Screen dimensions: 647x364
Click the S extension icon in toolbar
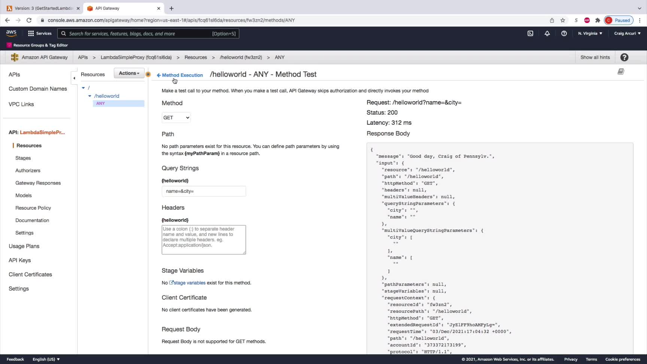(576, 20)
